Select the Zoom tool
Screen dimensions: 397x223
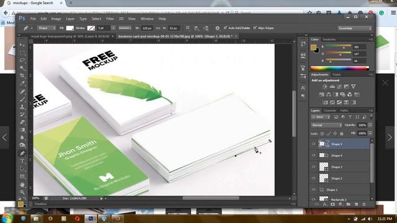[x=22, y=192]
